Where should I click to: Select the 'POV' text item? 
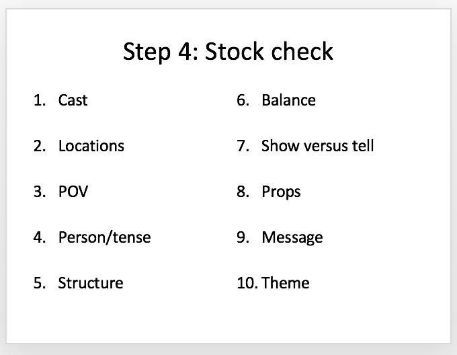[73, 192]
